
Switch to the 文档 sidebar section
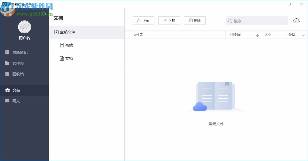pos(16,90)
